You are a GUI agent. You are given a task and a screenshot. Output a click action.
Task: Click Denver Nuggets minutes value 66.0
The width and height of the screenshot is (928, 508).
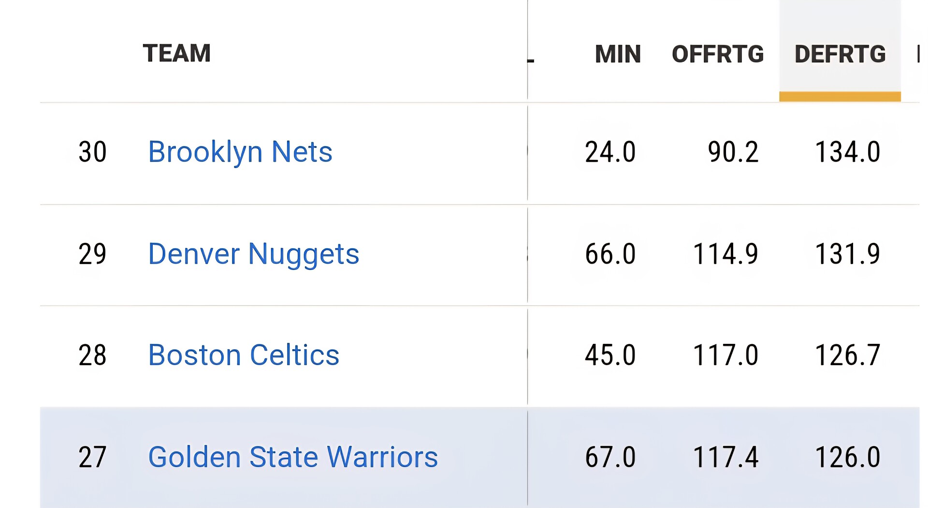610,254
